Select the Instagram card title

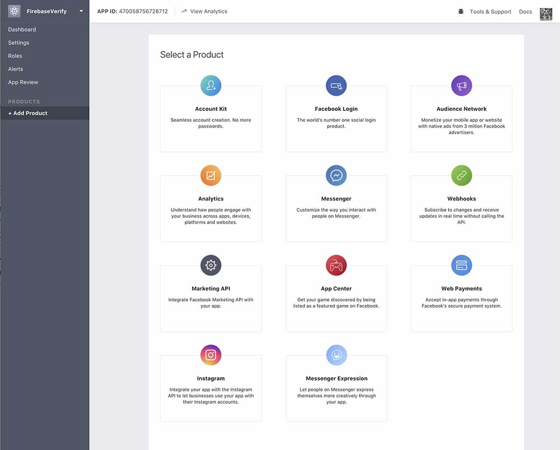tap(211, 378)
